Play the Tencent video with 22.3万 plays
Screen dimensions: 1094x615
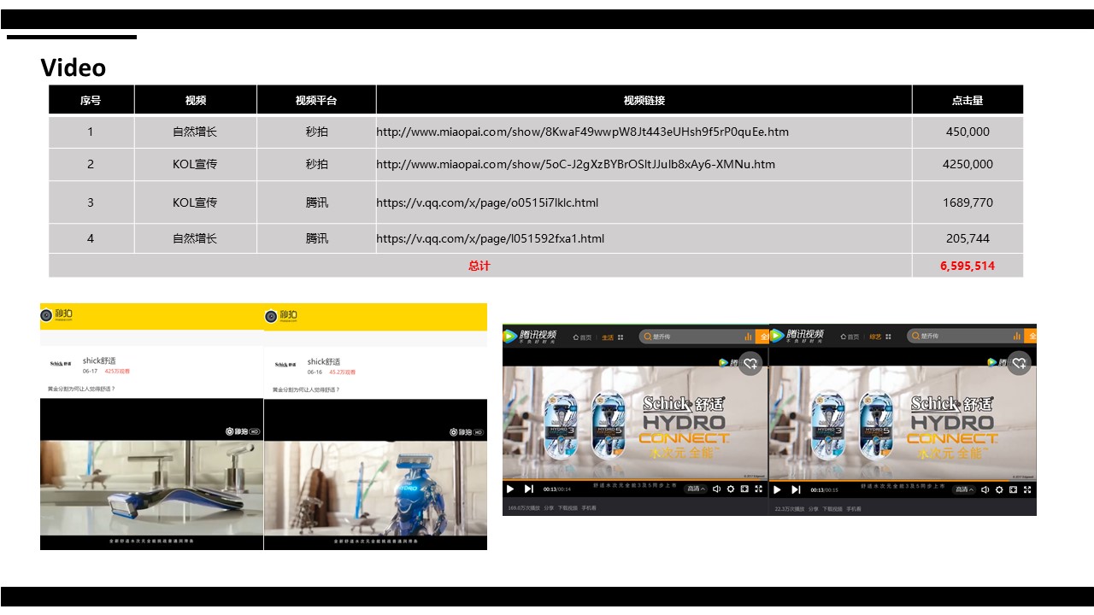click(x=777, y=489)
